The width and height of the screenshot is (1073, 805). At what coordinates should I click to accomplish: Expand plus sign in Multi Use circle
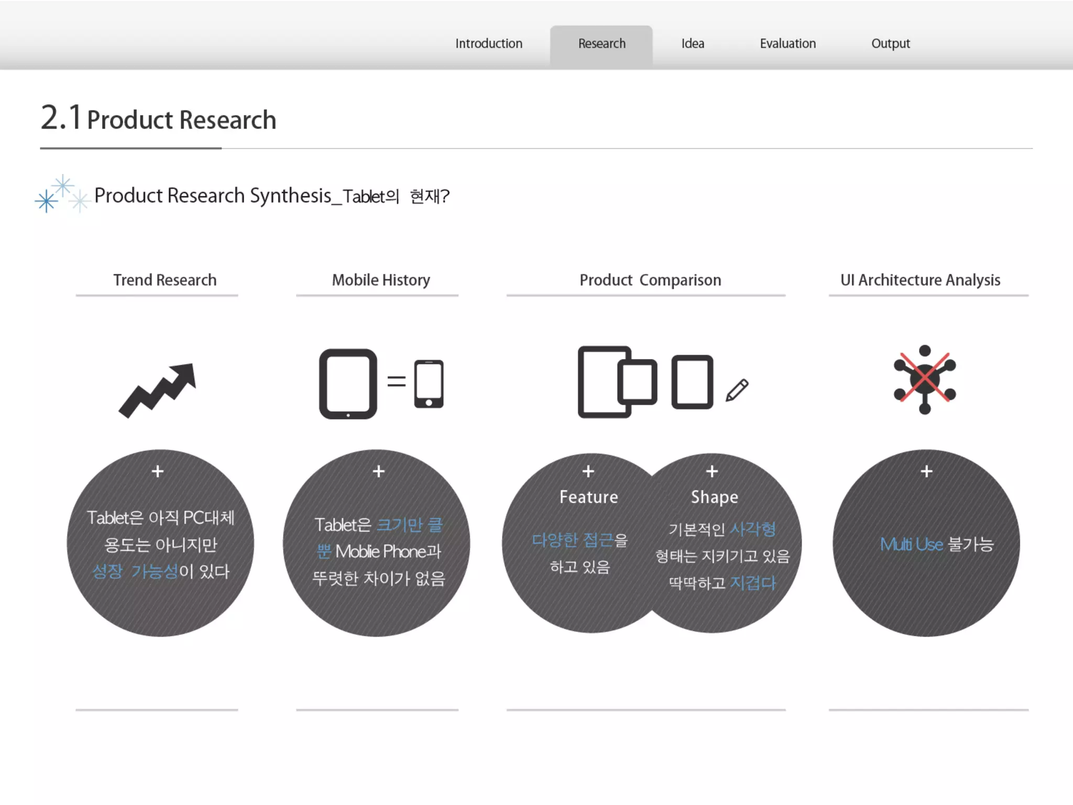coord(926,471)
